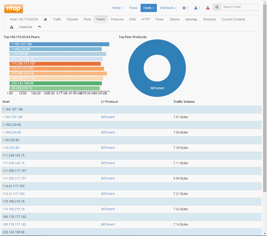
Task: Click the 36.229.219.13 bar in peers chart
Action: click(55, 88)
